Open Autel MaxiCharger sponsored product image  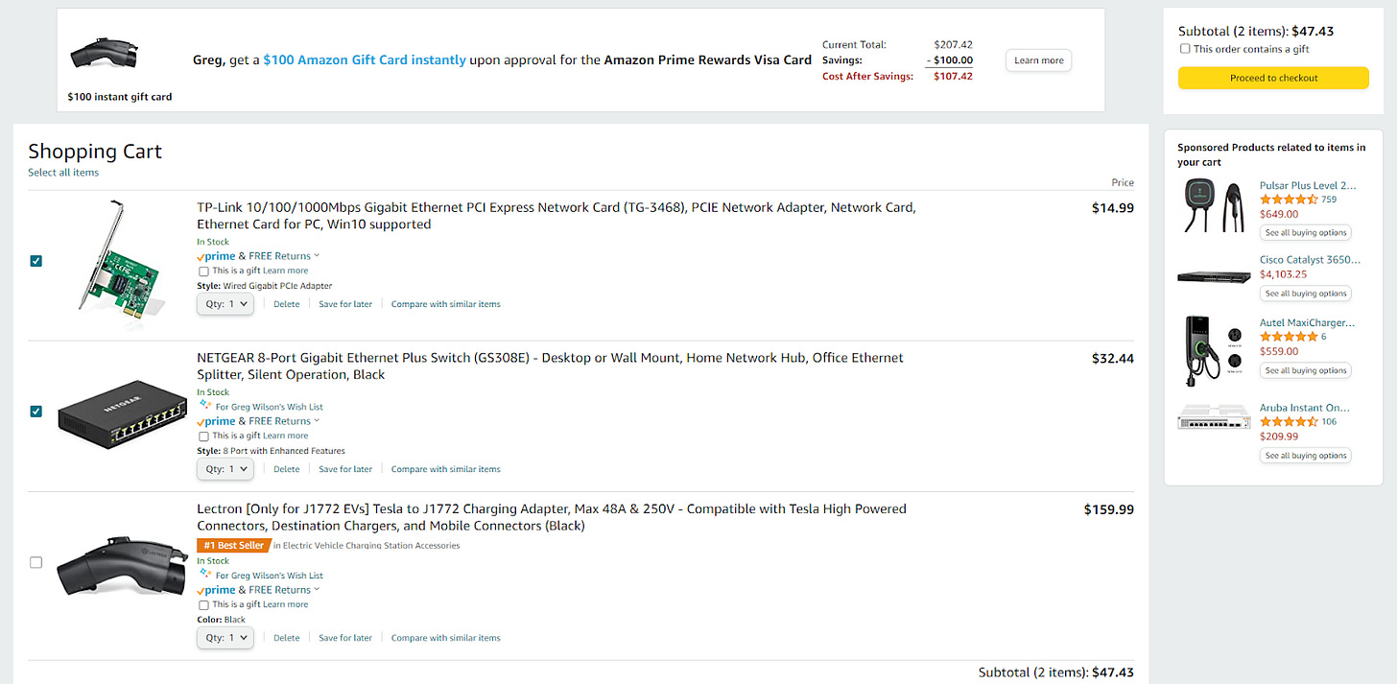click(x=1212, y=351)
